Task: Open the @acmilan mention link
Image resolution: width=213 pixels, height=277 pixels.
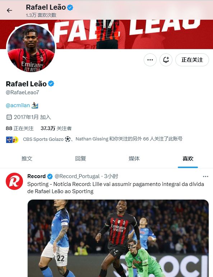Action: pos(18,105)
